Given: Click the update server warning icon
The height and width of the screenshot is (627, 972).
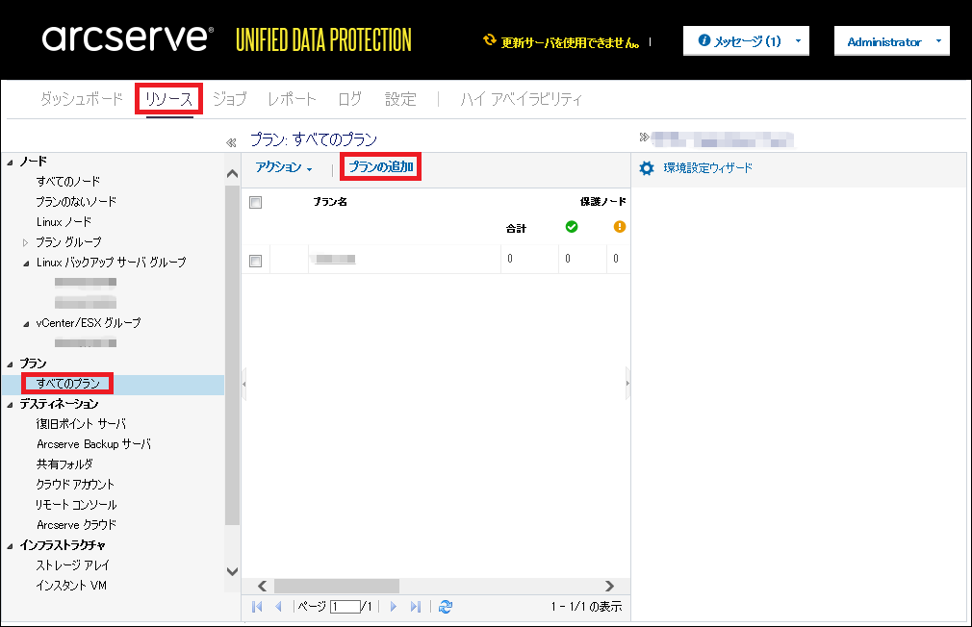Looking at the screenshot, I should pyautogui.click(x=490, y=40).
